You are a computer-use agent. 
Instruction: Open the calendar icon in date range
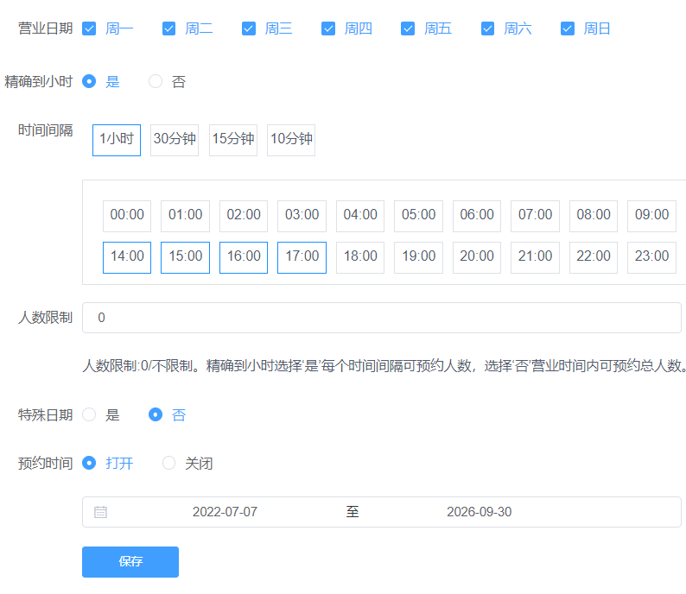(100, 512)
